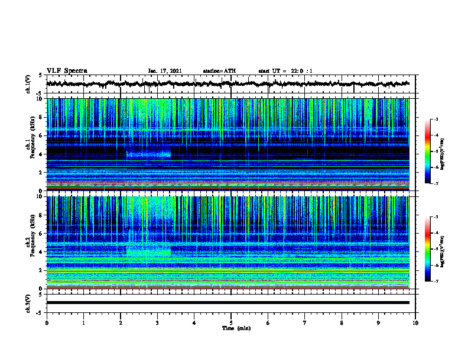Image resolution: width=468 pixels, height=362 pixels.
Task: Click the "4" kHz tick of ch.1 spectrogram
Action: tap(42, 154)
